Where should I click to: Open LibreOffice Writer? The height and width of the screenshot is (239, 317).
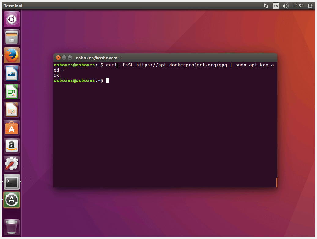click(x=11, y=73)
